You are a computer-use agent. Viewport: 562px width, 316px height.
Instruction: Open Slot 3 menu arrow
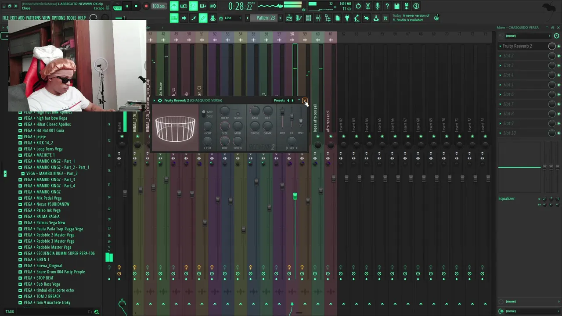point(500,65)
